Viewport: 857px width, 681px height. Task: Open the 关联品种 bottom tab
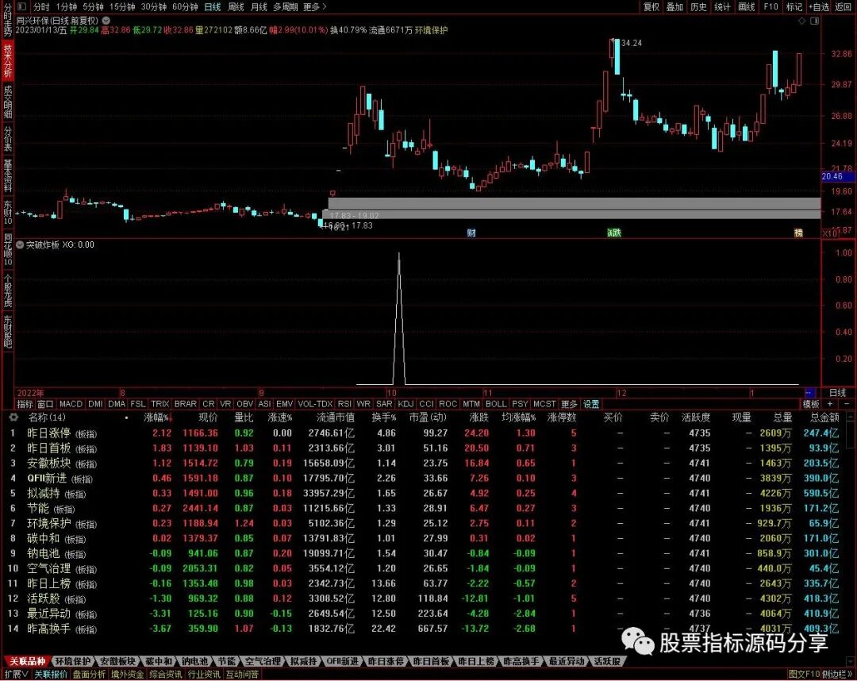click(x=27, y=661)
